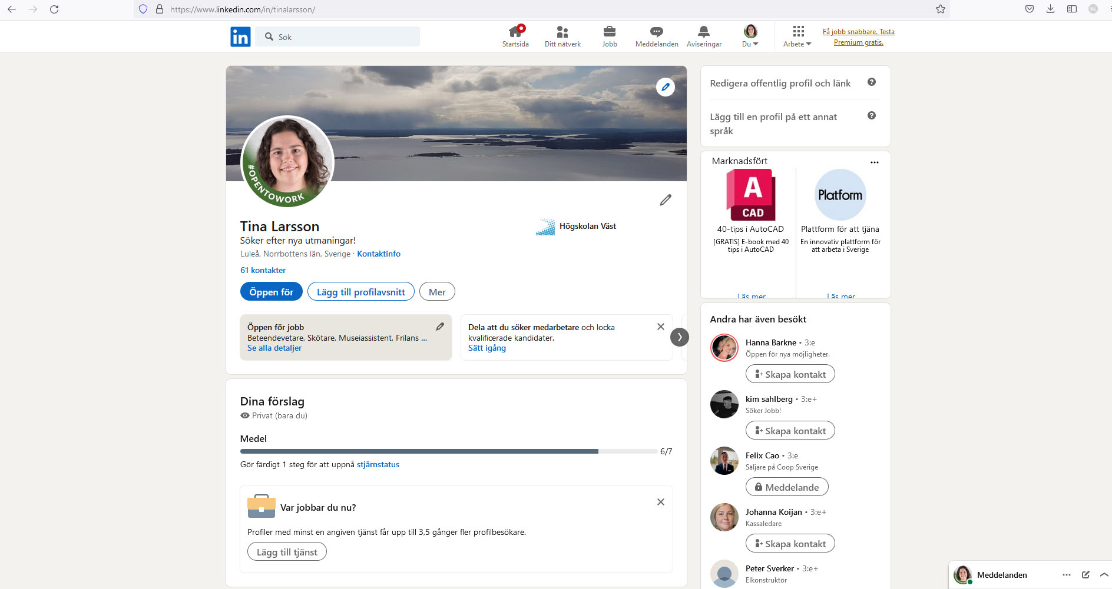The height and width of the screenshot is (589, 1112).
Task: Click Sätt igång link
Action: coord(487,348)
